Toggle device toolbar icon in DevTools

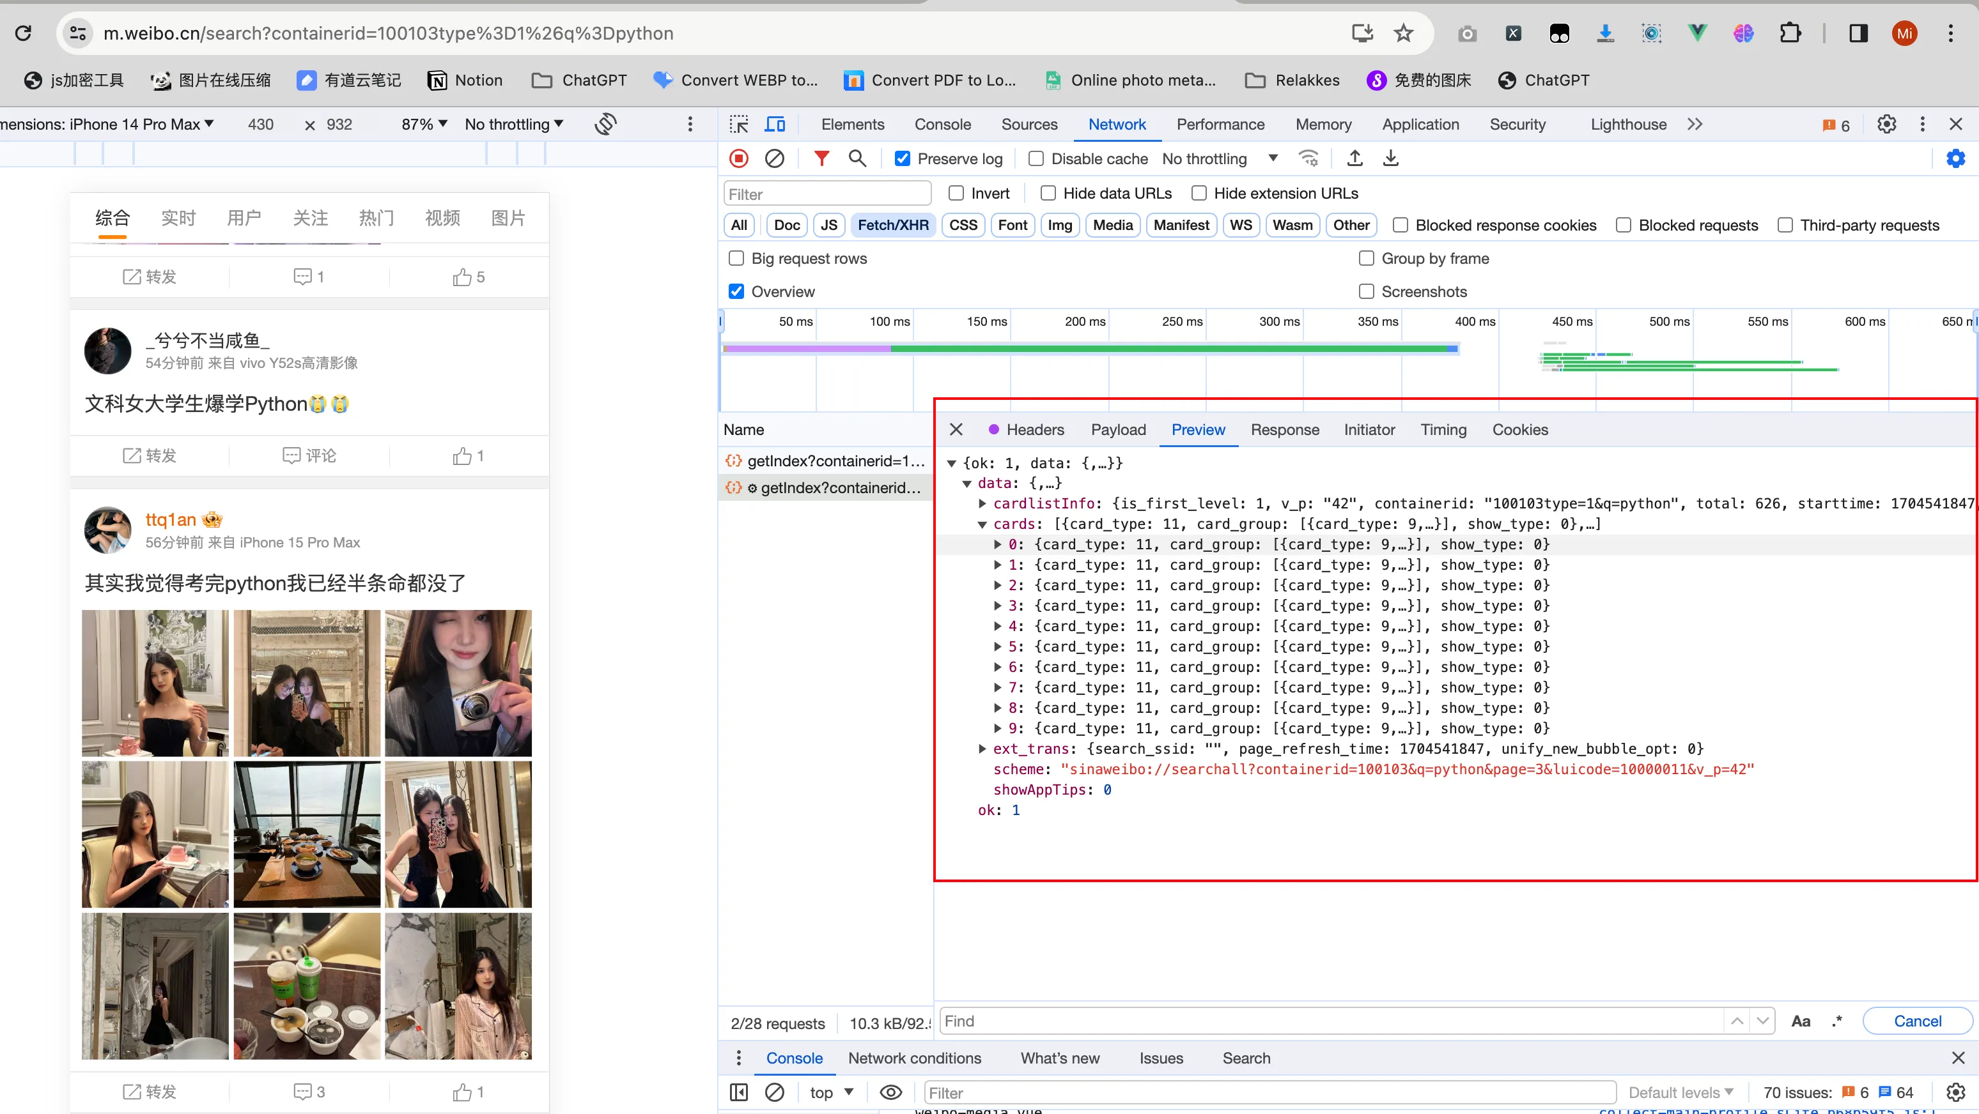pos(775,125)
